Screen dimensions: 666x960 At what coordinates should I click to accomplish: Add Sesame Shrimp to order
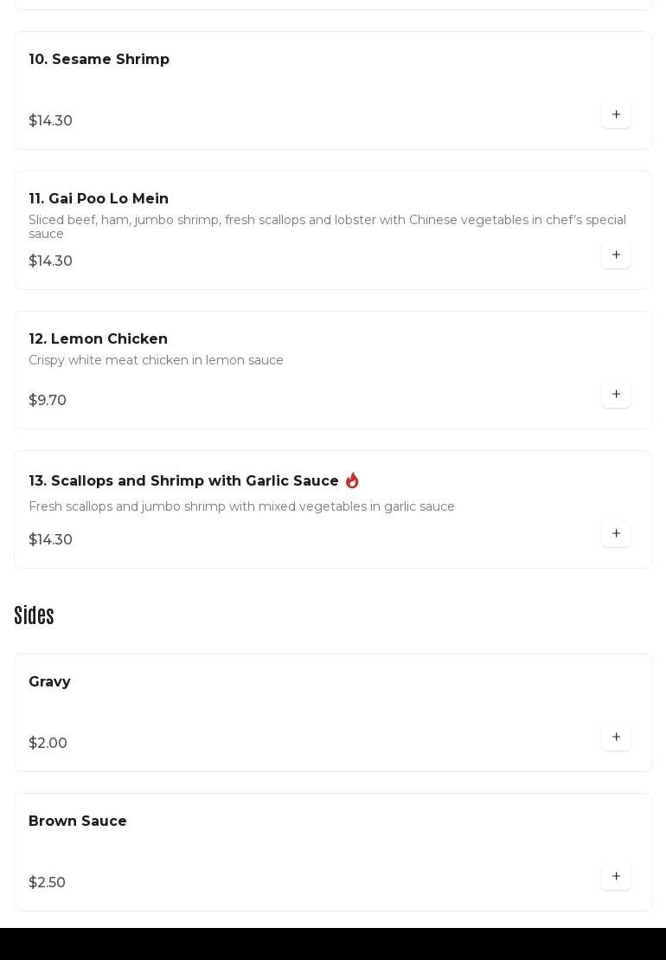(616, 114)
